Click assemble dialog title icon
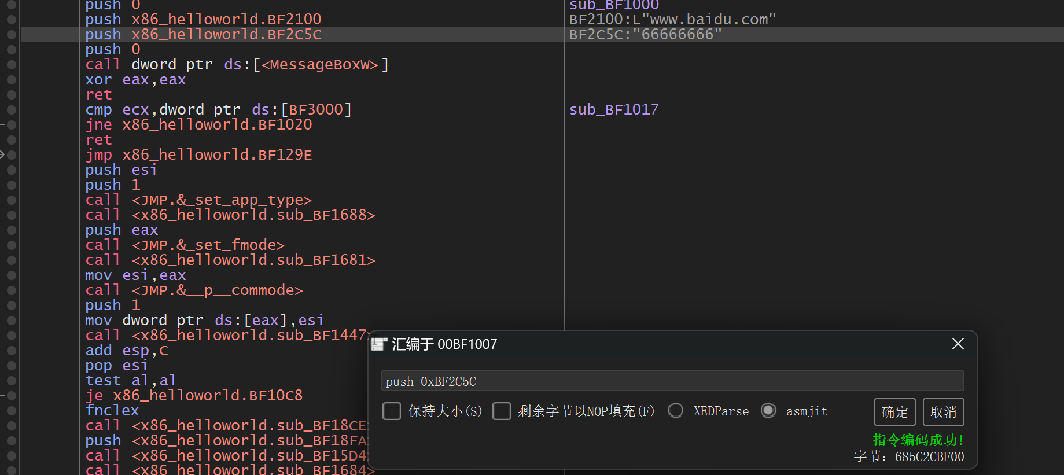 (x=379, y=344)
